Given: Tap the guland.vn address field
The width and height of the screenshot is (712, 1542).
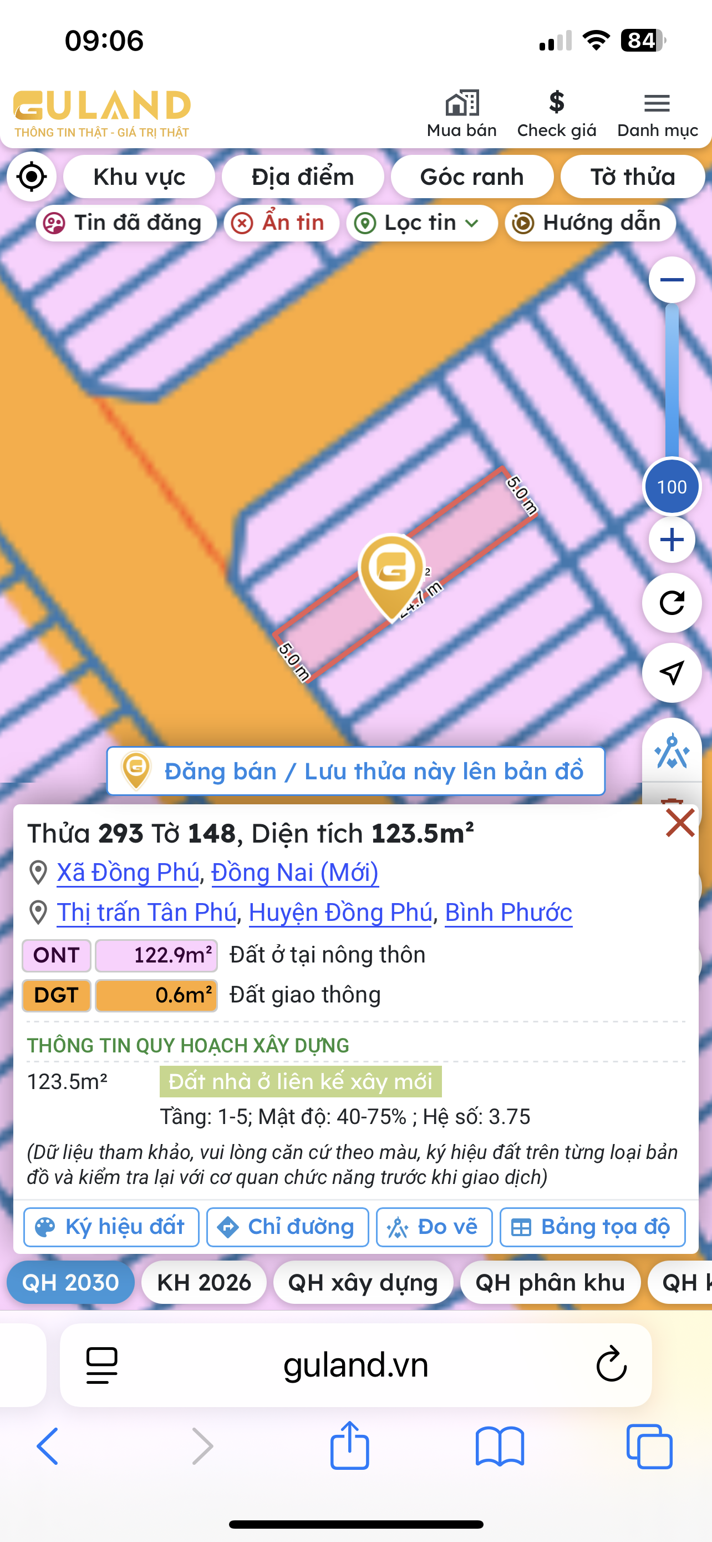Looking at the screenshot, I should 355,1365.
